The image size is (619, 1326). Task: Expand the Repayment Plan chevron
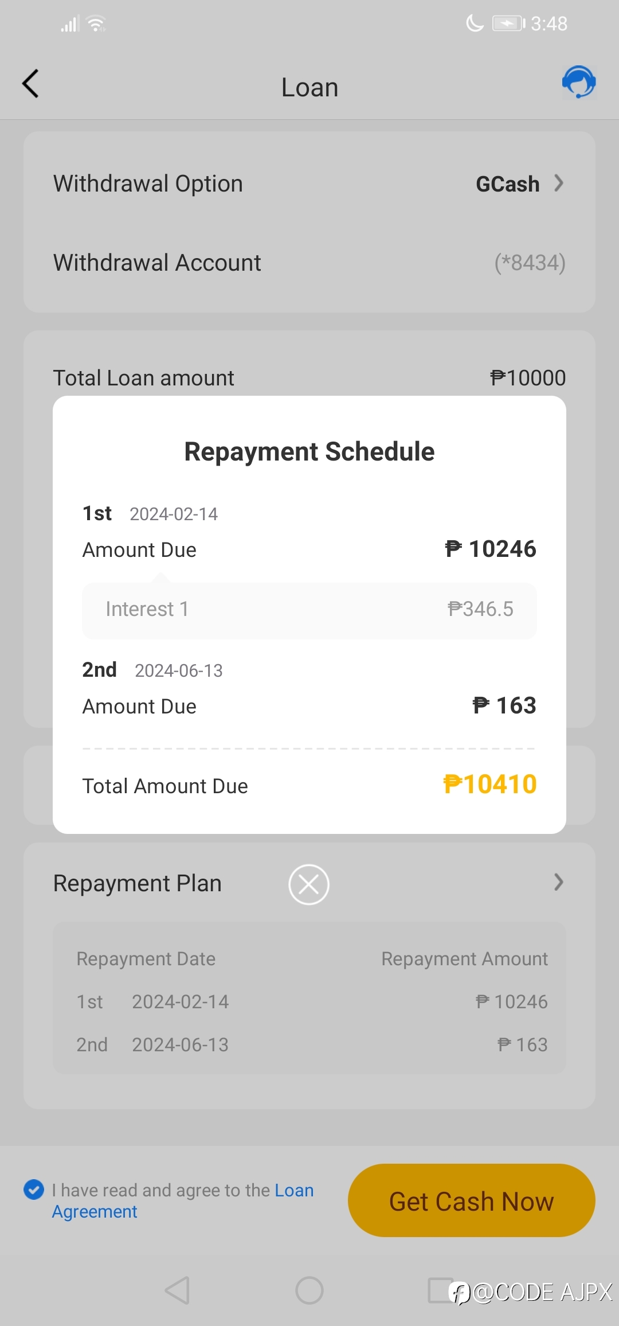click(559, 882)
